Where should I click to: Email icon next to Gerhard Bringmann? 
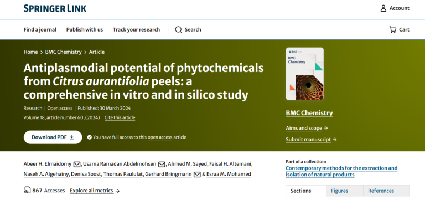[x=197, y=174]
